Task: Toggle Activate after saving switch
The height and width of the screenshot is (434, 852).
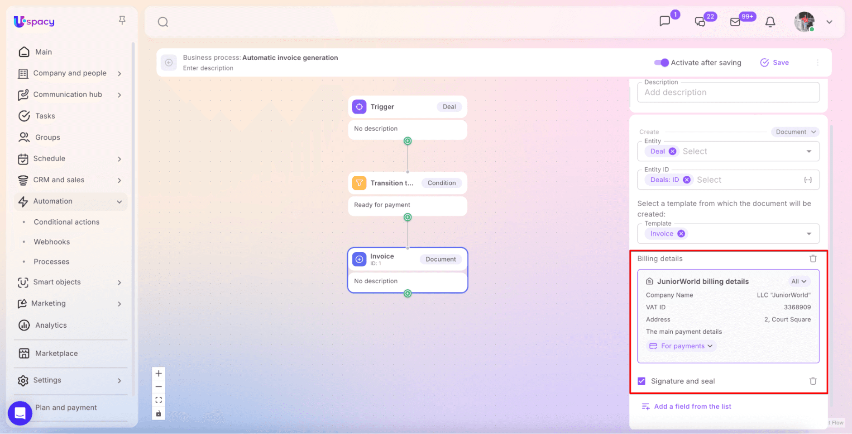Action: click(661, 62)
